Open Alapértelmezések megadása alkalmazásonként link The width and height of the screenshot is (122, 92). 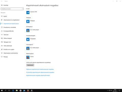[x=38, y=75]
